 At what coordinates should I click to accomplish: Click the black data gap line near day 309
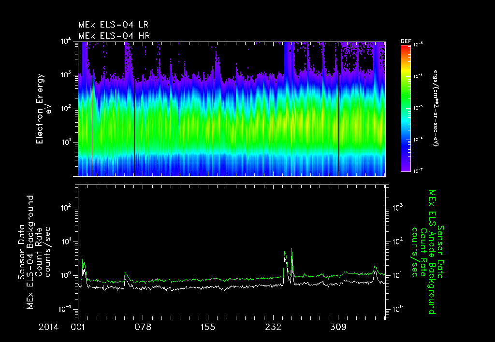point(339,109)
